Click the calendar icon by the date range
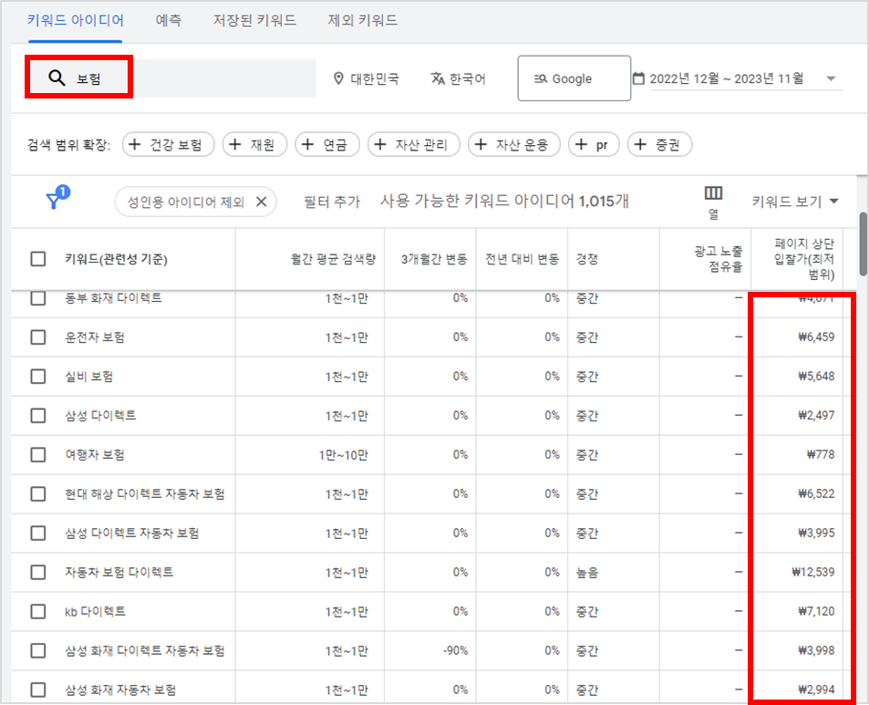This screenshot has width=869, height=705. [x=638, y=78]
